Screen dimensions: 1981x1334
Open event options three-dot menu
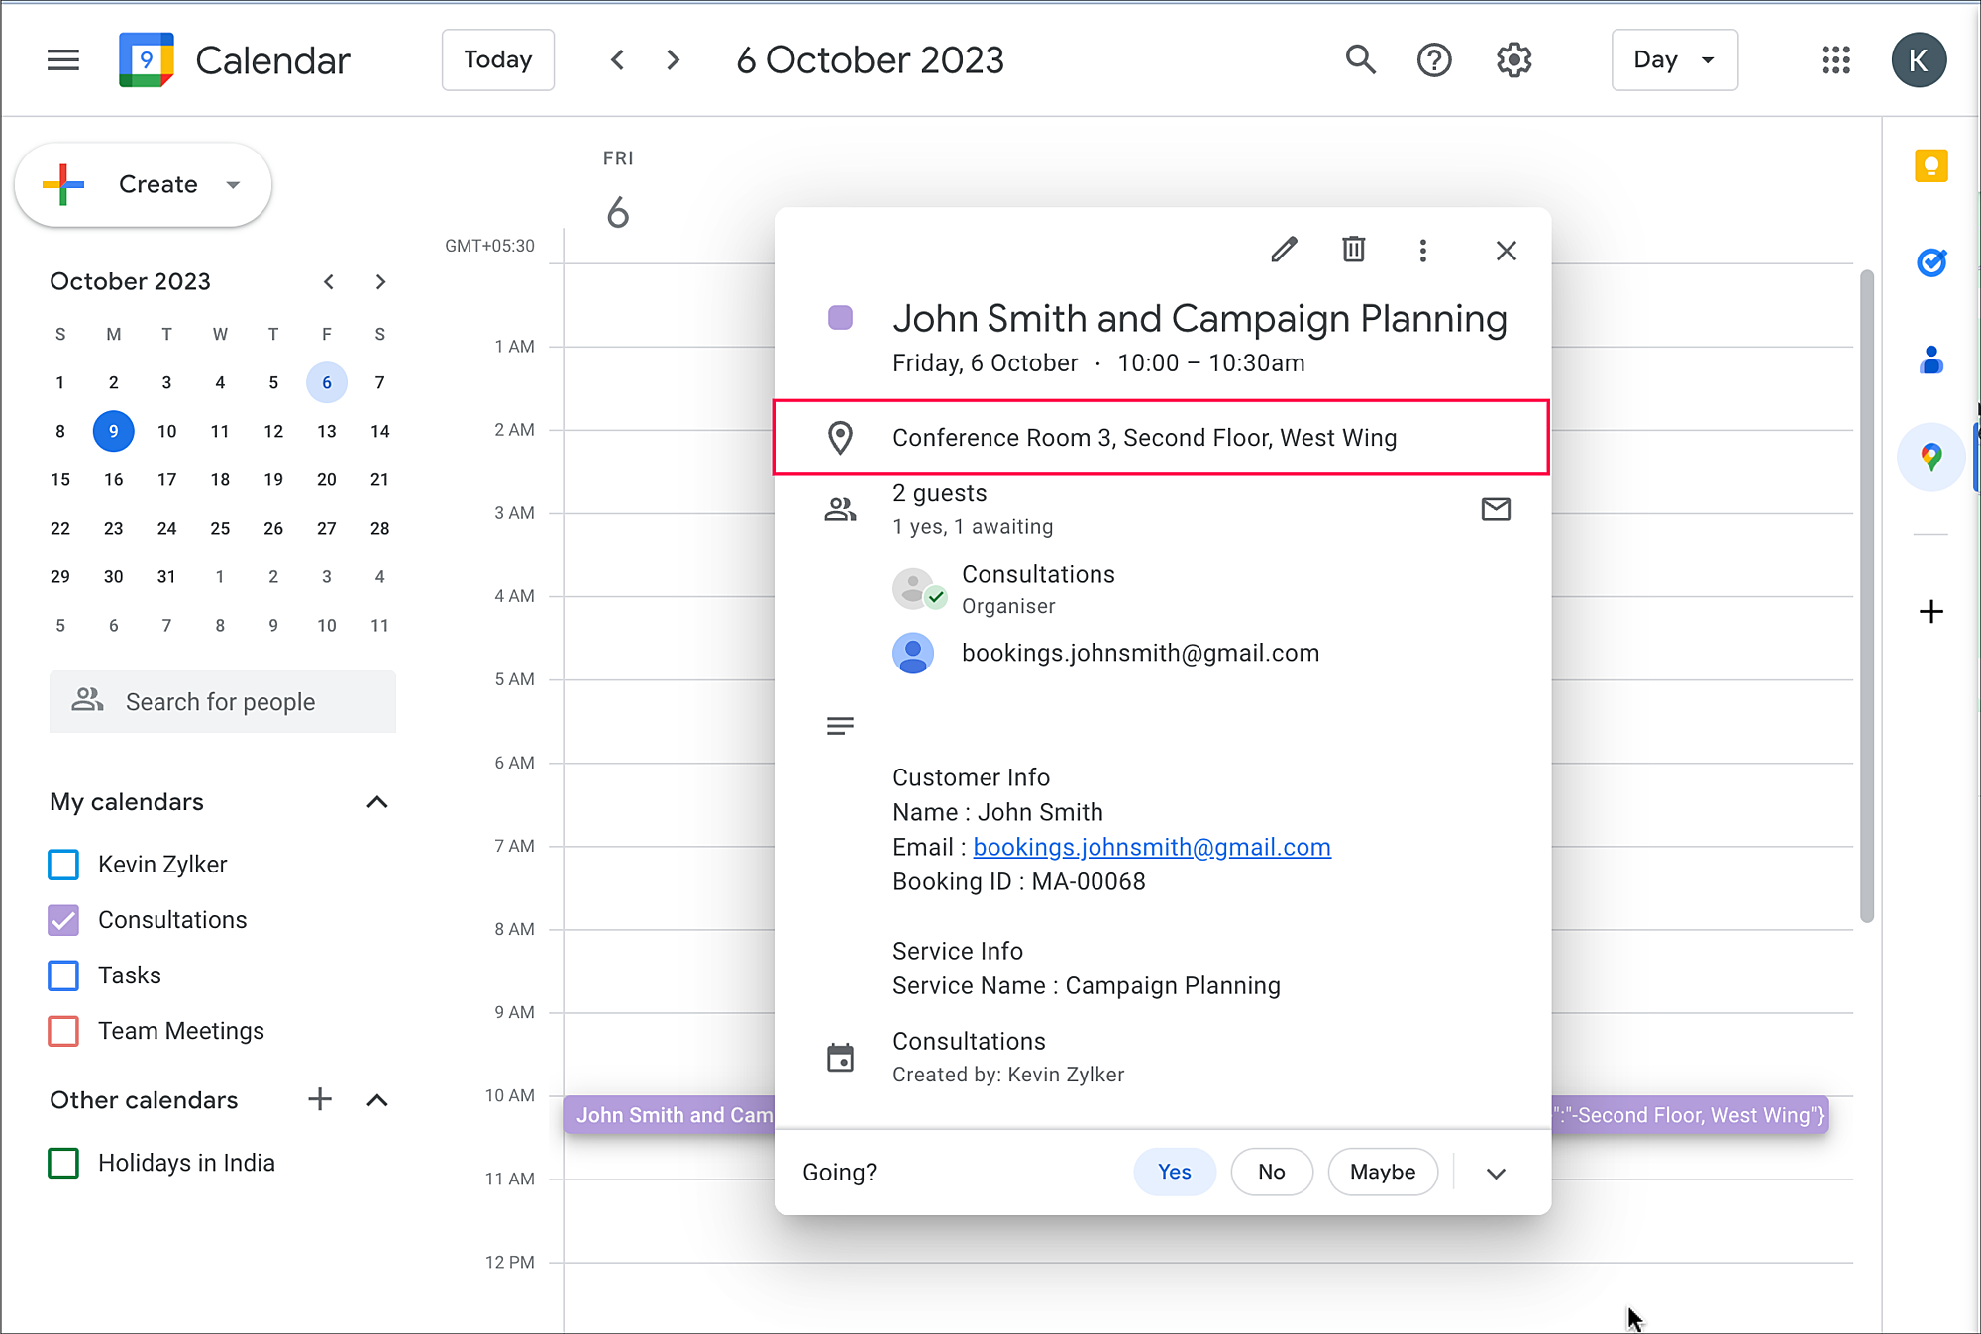tap(1422, 251)
